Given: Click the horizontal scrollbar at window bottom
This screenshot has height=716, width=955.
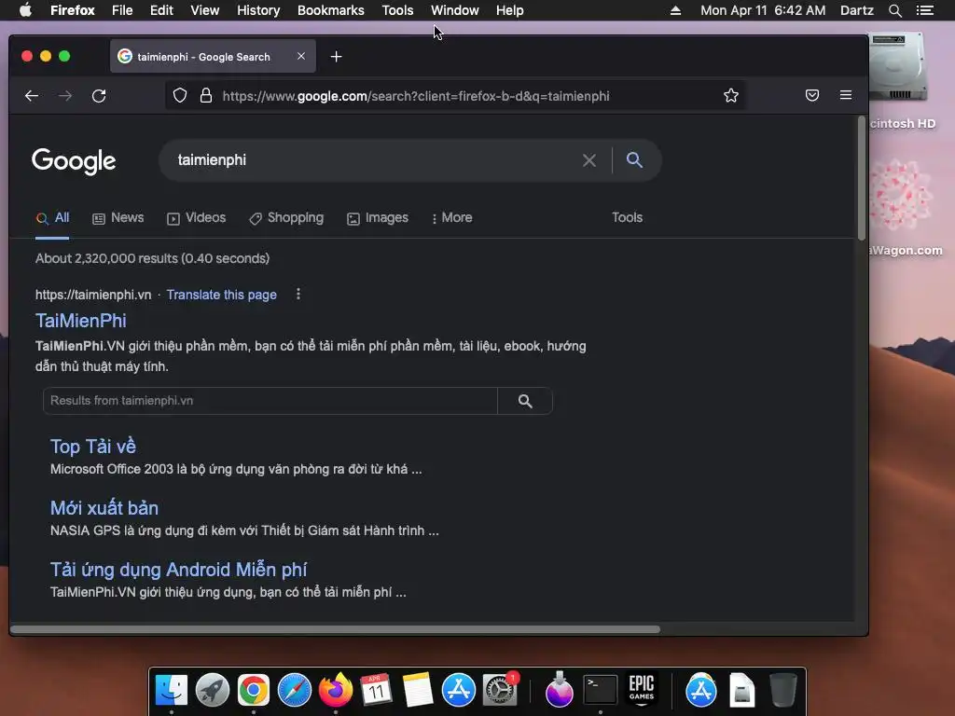Looking at the screenshot, I should [335, 629].
